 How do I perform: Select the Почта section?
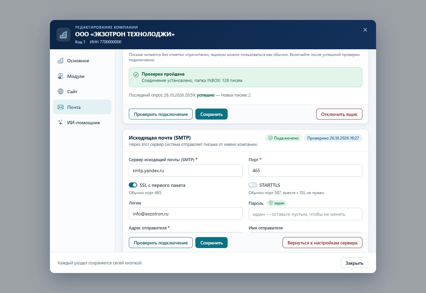82,107
